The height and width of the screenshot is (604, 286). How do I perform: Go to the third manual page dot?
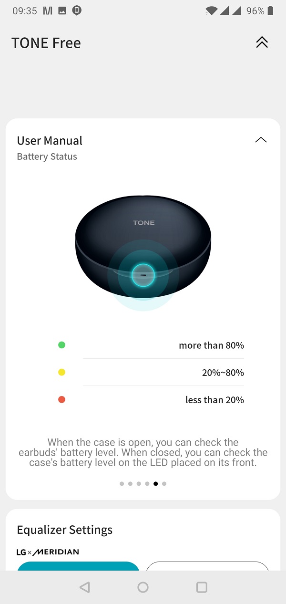139,484
